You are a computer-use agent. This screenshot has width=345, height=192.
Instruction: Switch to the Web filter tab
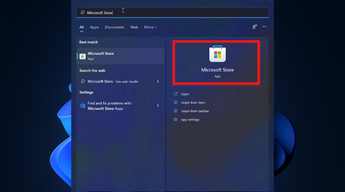click(x=134, y=27)
